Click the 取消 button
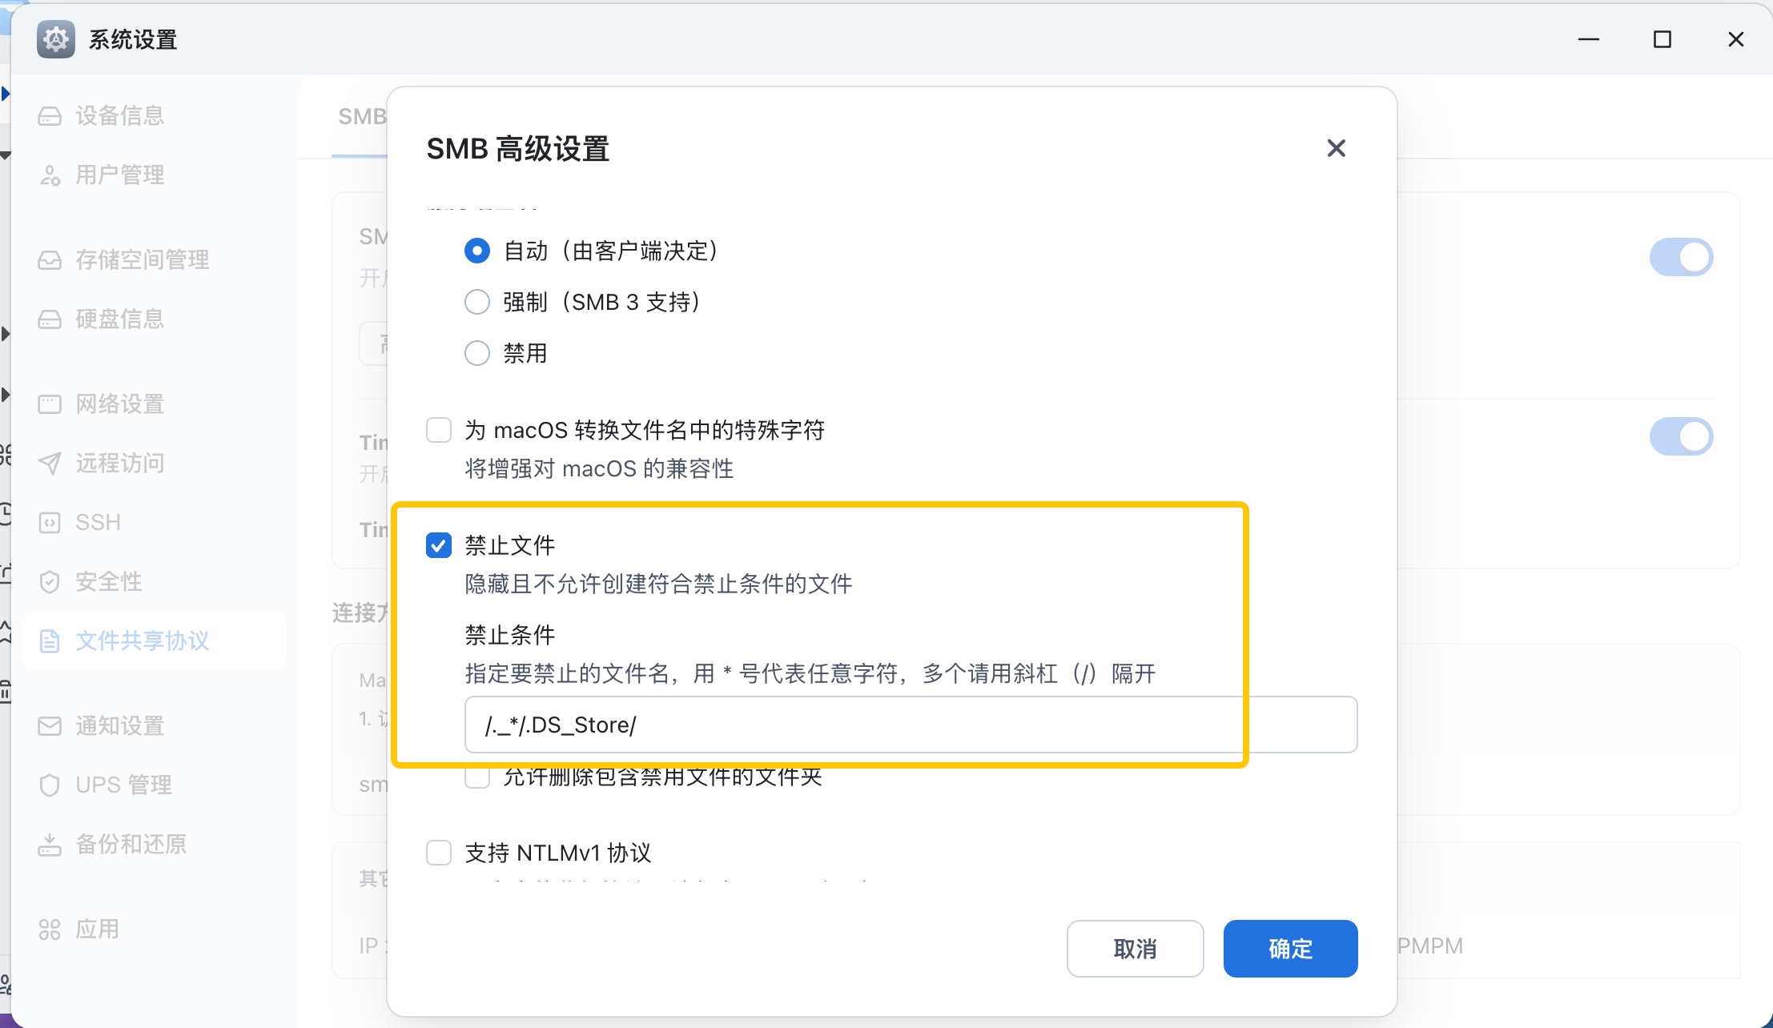The width and height of the screenshot is (1773, 1028). tap(1135, 949)
